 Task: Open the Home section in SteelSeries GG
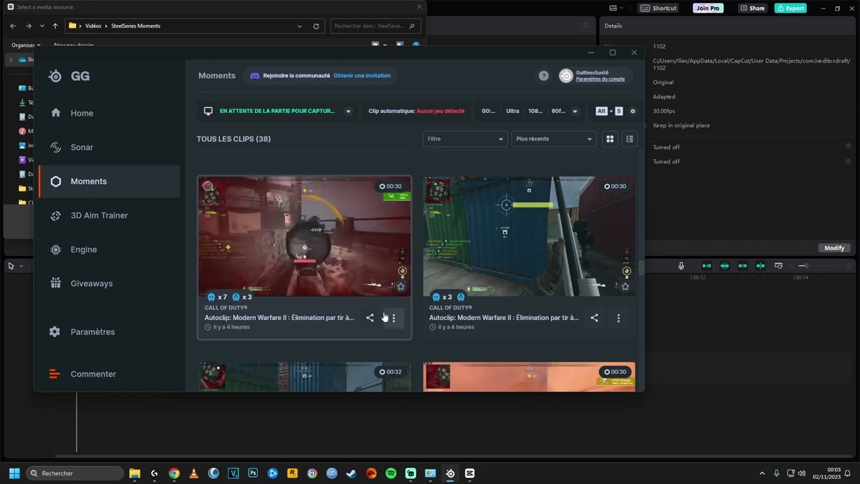pyautogui.click(x=110, y=113)
